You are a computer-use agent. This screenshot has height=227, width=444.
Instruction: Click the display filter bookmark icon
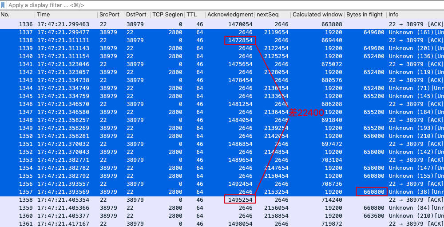[x=4, y=5]
